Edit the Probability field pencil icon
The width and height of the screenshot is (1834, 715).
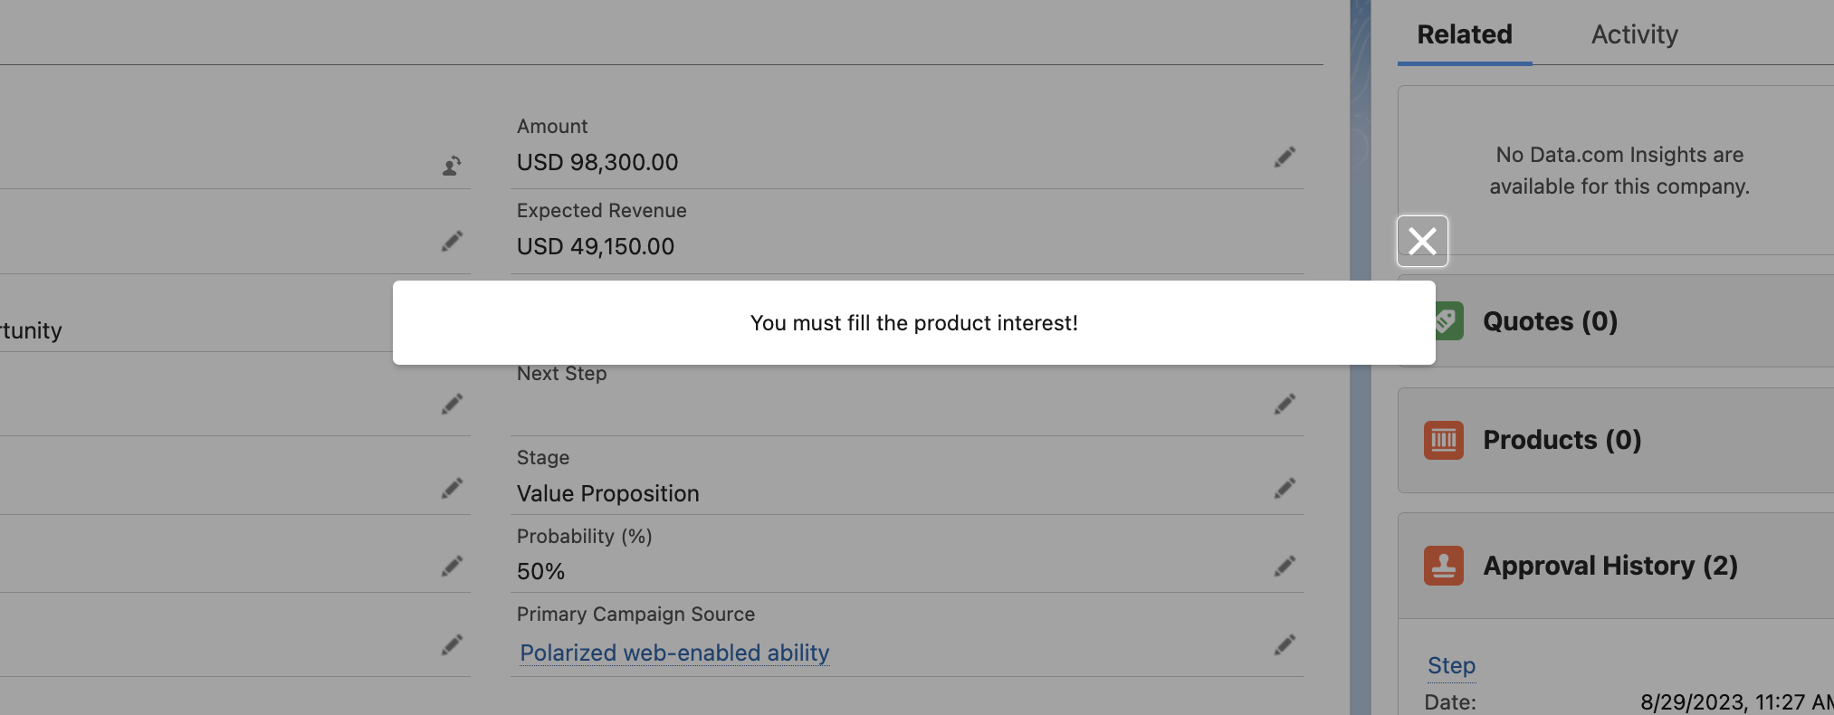1285,567
